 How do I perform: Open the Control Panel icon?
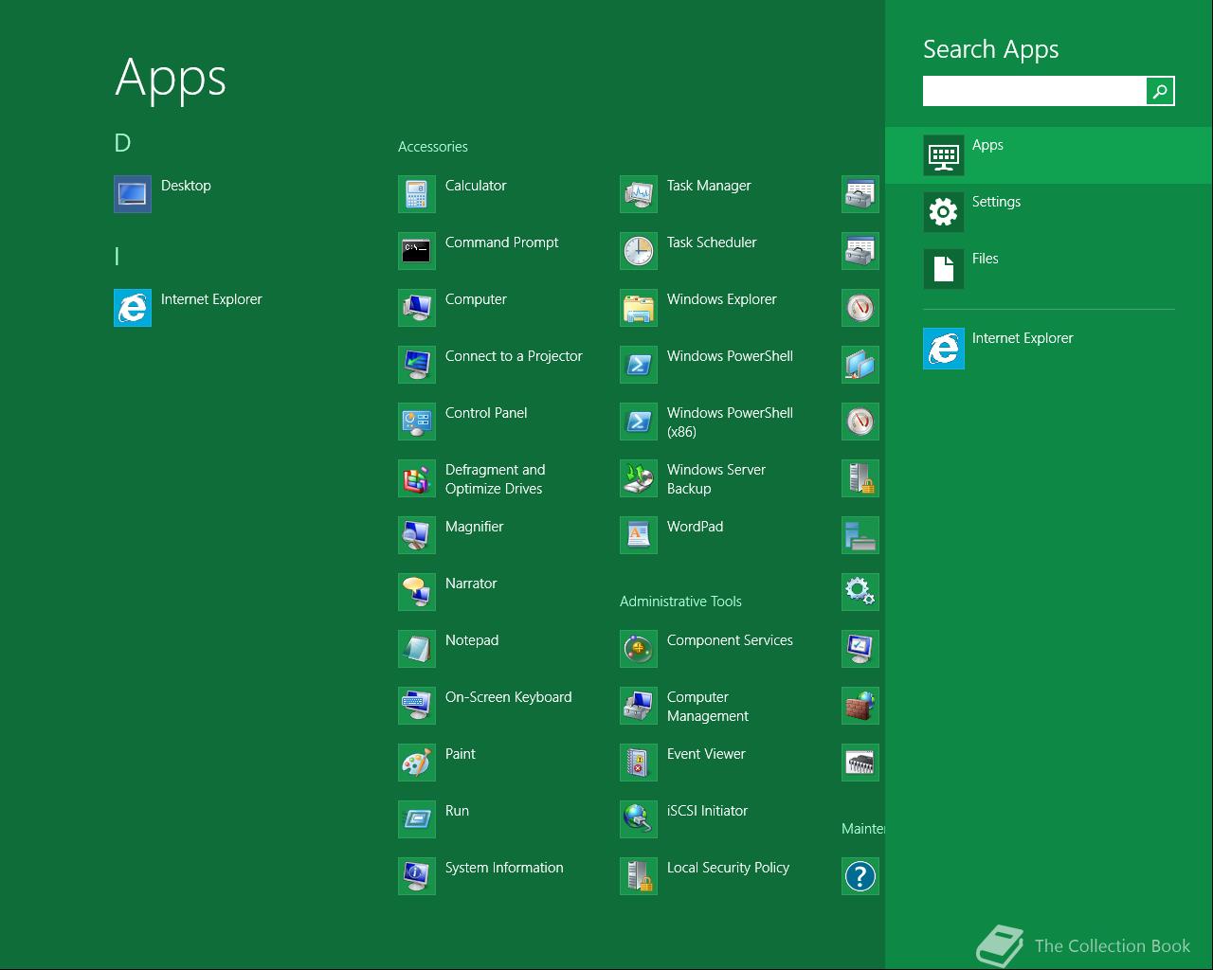click(x=417, y=422)
